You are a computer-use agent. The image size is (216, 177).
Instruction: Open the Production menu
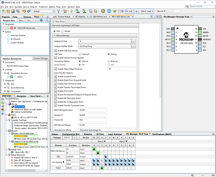[x=44, y=7]
